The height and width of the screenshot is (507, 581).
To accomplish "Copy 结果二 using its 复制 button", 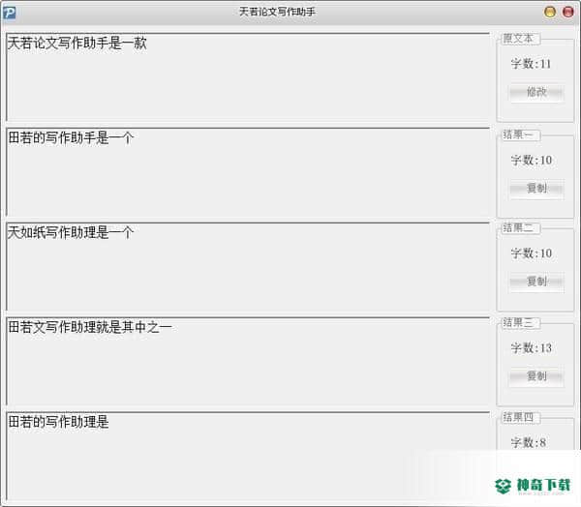I will tap(536, 282).
